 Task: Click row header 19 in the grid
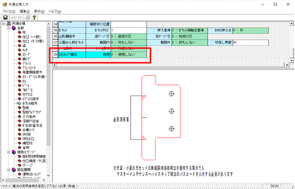(x=55, y=54)
